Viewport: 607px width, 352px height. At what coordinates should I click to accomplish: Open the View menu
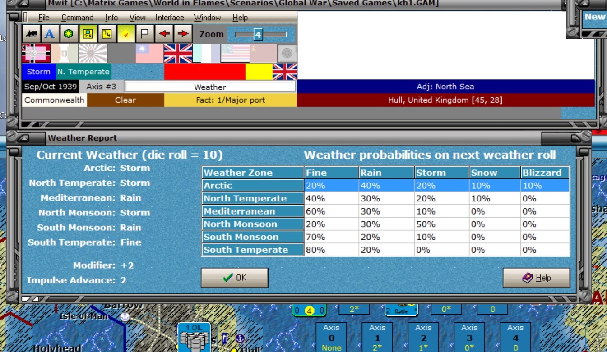(x=137, y=18)
